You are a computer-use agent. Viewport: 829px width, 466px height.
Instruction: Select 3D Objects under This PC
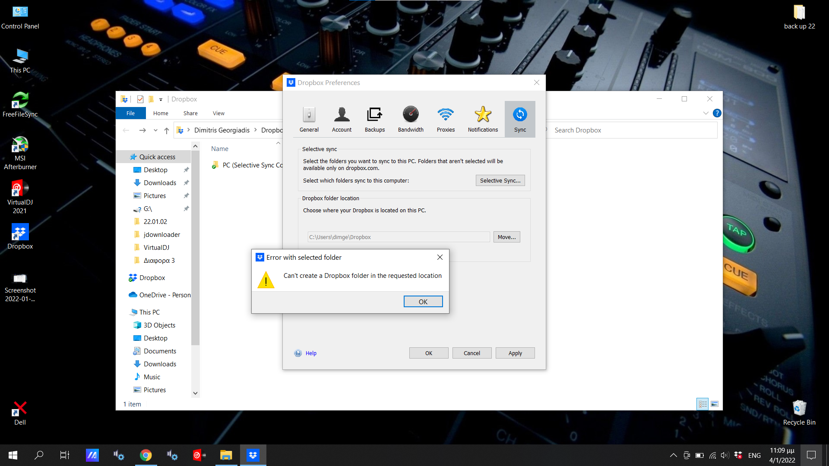point(159,325)
